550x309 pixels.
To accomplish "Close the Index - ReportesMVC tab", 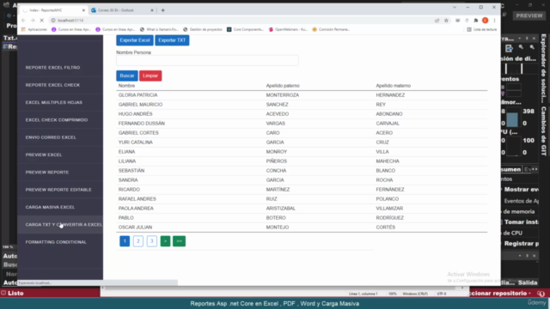I will 83,10.
